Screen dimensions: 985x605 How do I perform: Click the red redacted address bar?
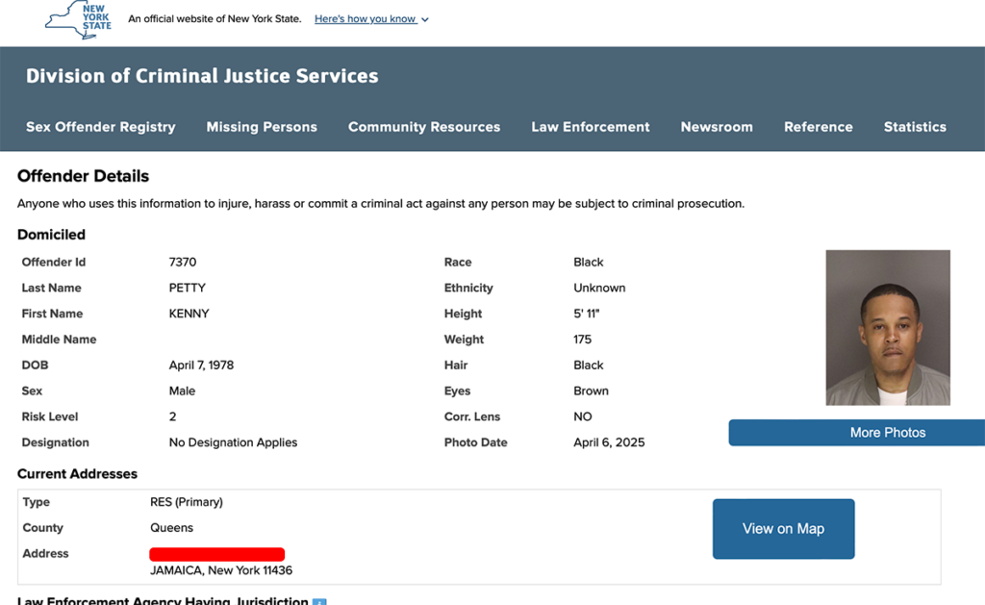pos(217,554)
